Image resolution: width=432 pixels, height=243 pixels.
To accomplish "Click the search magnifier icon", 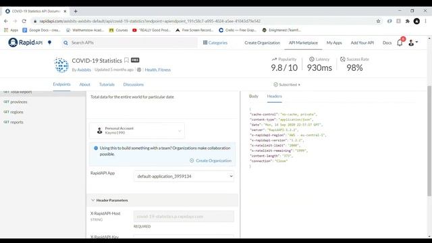I will click(65, 43).
